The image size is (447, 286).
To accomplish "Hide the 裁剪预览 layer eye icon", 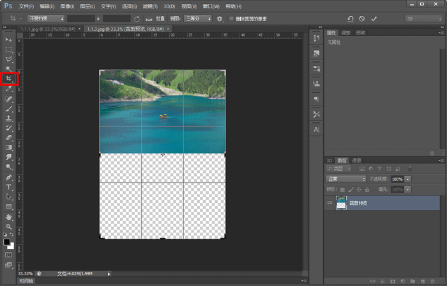I will pos(330,203).
